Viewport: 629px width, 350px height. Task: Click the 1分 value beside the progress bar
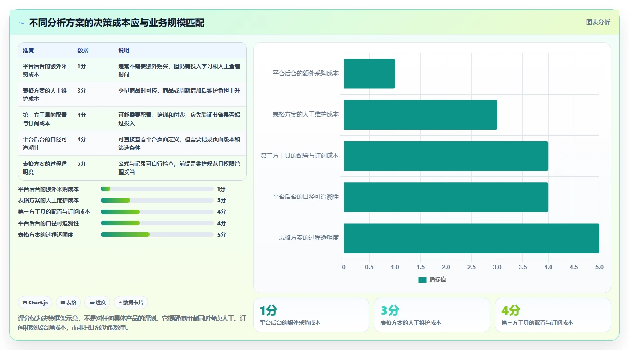(x=222, y=189)
